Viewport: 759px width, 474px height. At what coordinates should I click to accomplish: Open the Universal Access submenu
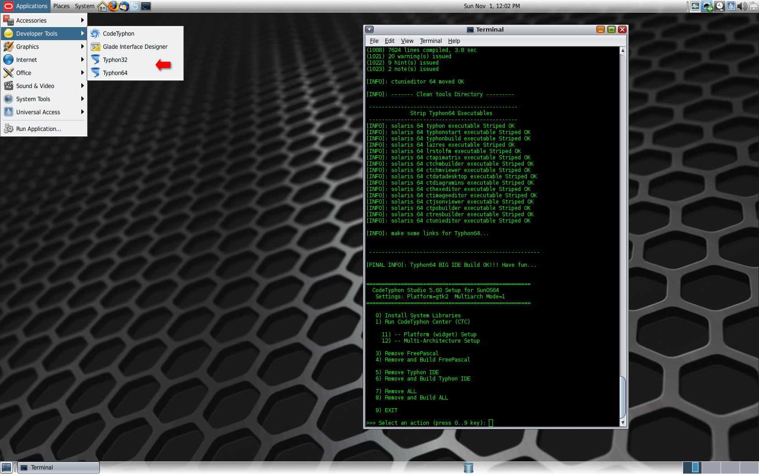[x=44, y=112]
